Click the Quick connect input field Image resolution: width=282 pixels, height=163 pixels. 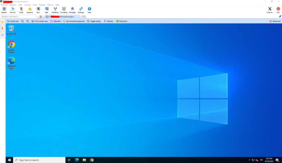[18, 17]
